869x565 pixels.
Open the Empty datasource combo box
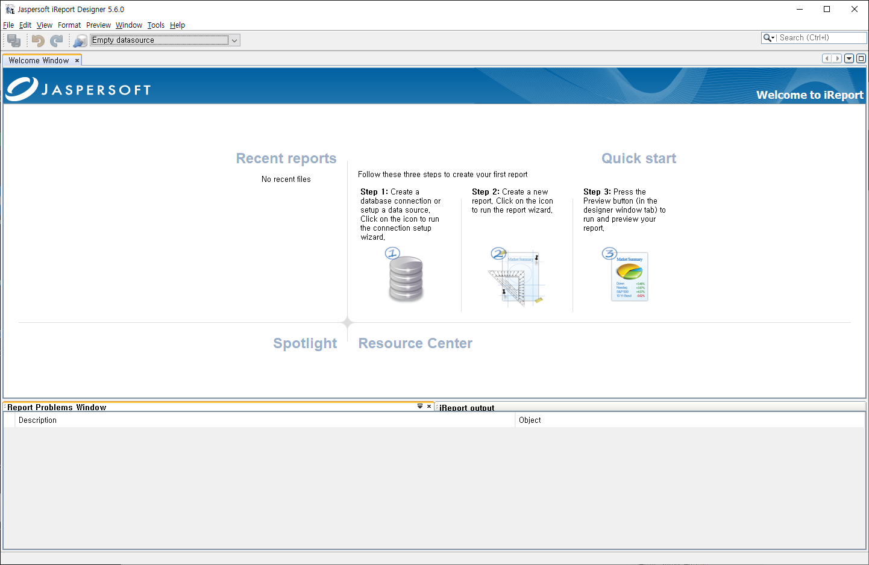pos(165,40)
